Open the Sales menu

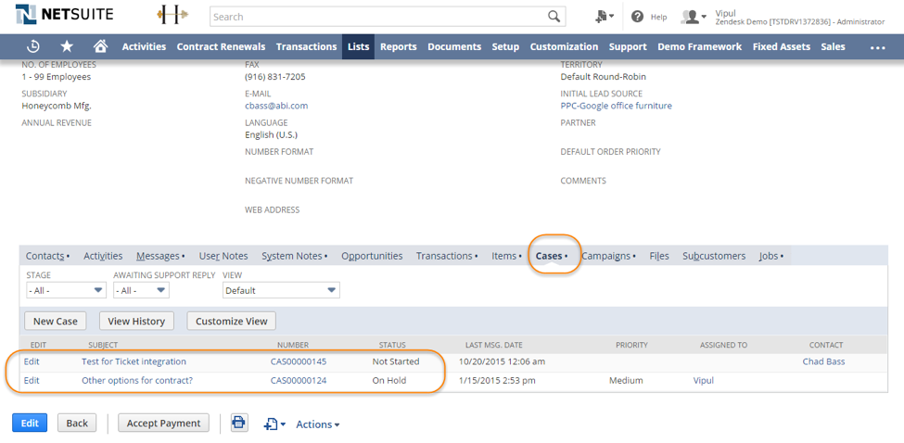(x=833, y=46)
